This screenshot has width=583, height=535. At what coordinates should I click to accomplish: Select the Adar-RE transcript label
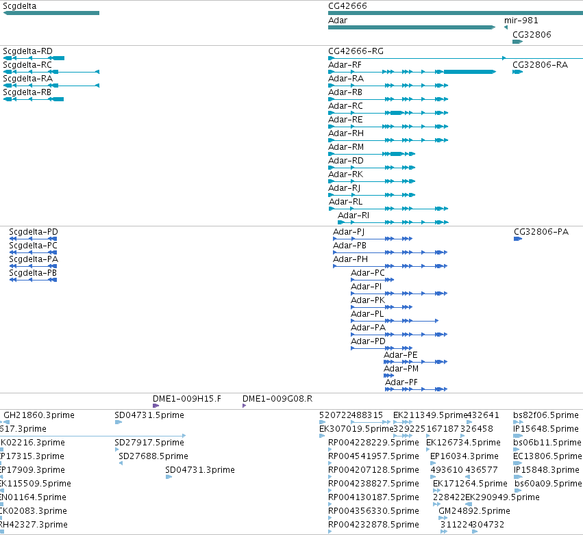tap(345, 120)
